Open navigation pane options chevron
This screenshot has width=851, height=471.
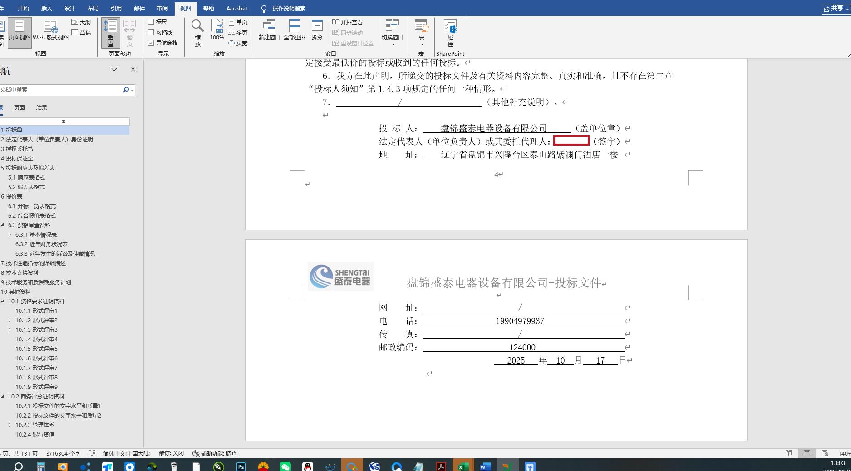pyautogui.click(x=114, y=69)
